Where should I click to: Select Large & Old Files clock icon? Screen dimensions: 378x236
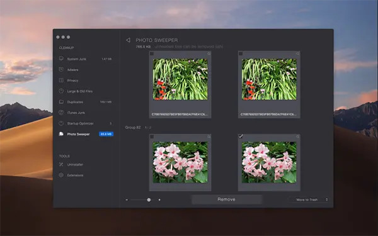[61, 91]
